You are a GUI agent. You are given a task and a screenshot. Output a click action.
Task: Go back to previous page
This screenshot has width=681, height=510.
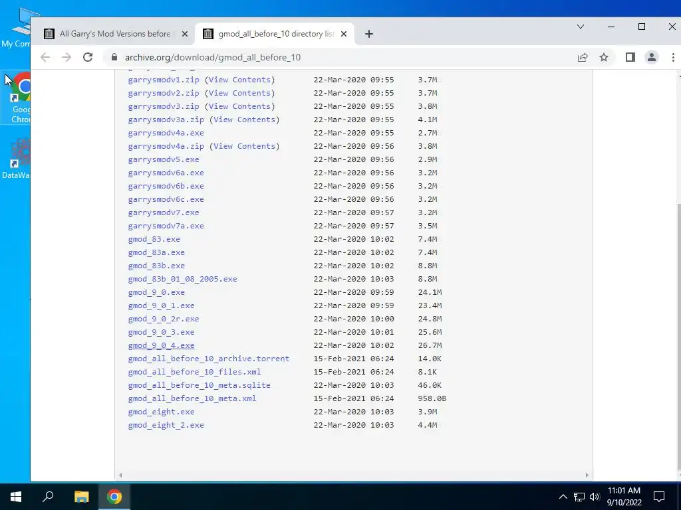[45, 57]
